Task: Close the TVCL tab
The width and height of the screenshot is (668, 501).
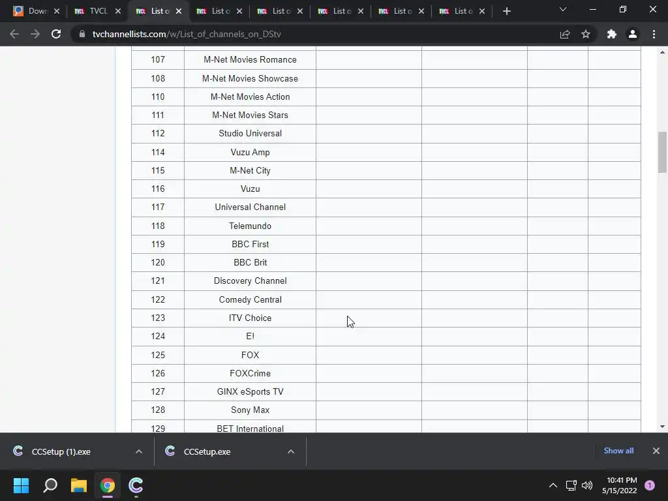Action: 118,12
